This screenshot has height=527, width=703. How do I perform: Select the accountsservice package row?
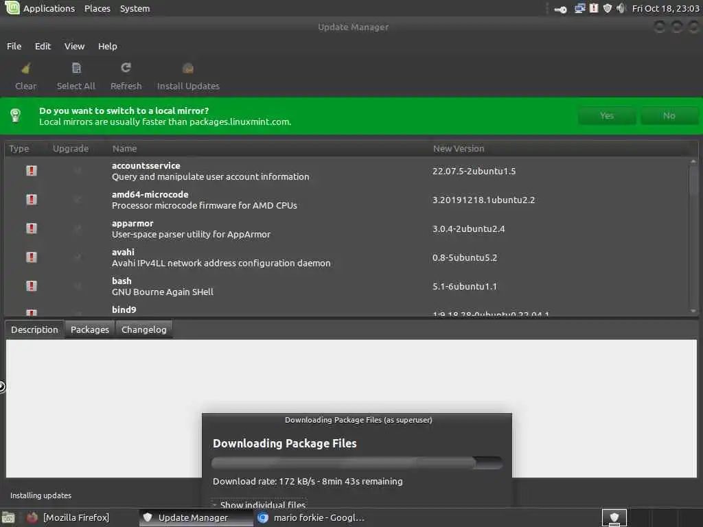pos(347,171)
